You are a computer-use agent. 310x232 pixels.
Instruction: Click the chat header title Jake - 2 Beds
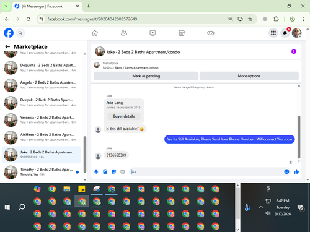pos(143,52)
